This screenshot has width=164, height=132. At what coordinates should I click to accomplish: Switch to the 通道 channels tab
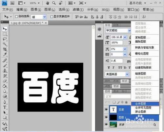tap(116, 92)
